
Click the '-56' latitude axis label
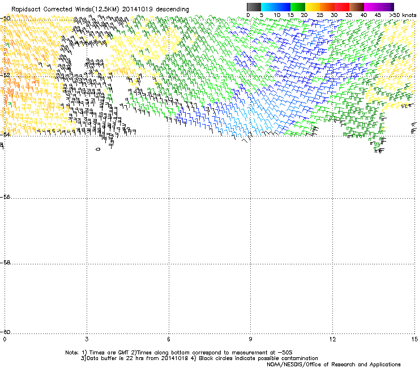[x=5, y=197]
